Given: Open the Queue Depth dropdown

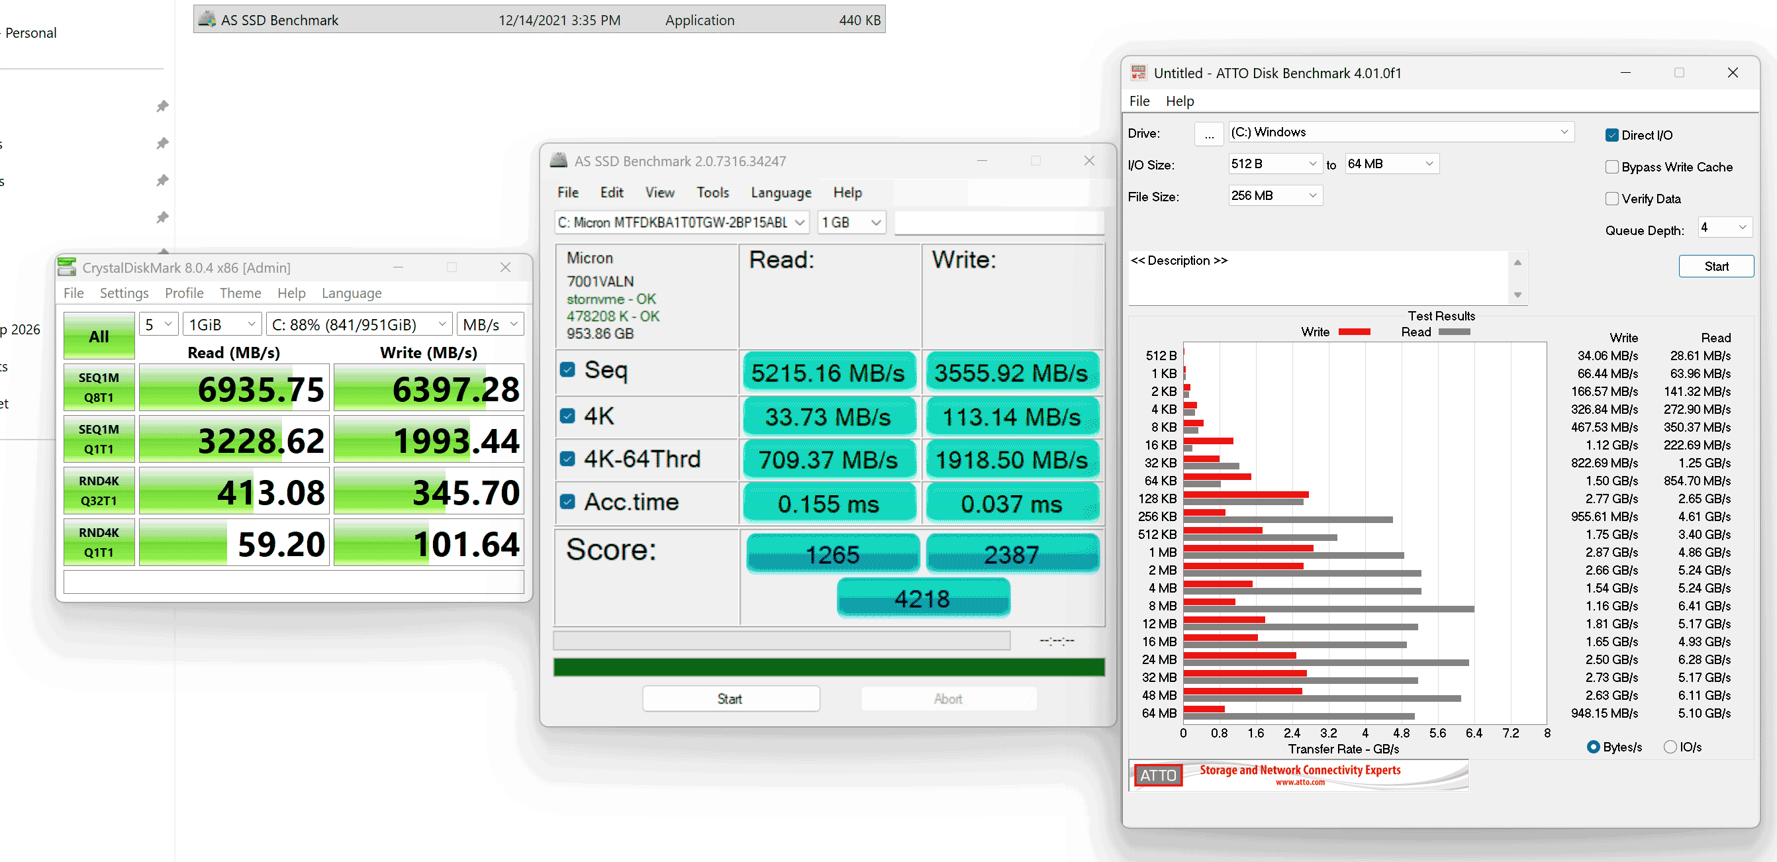Looking at the screenshot, I should pyautogui.click(x=1724, y=227).
